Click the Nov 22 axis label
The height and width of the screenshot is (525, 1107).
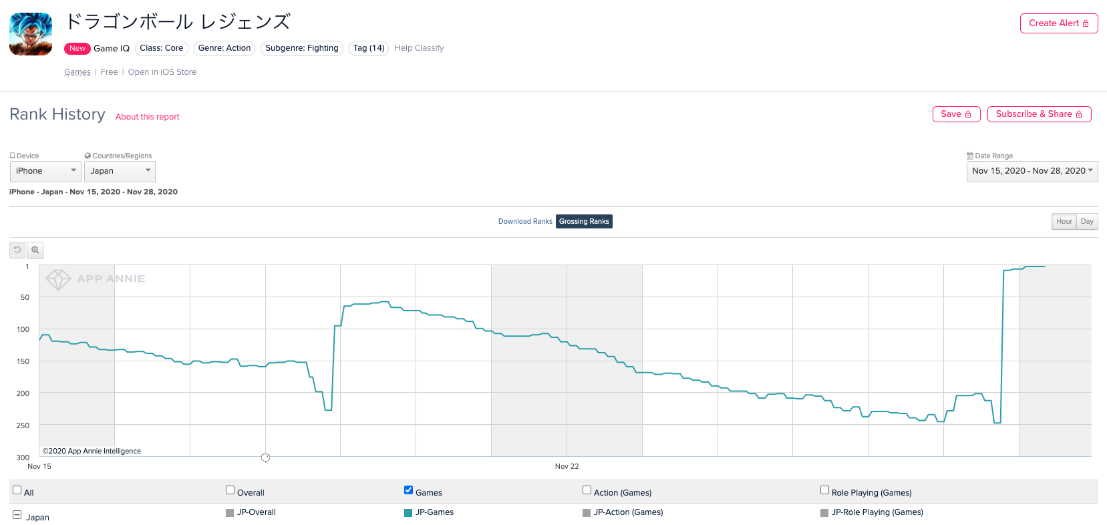click(567, 466)
